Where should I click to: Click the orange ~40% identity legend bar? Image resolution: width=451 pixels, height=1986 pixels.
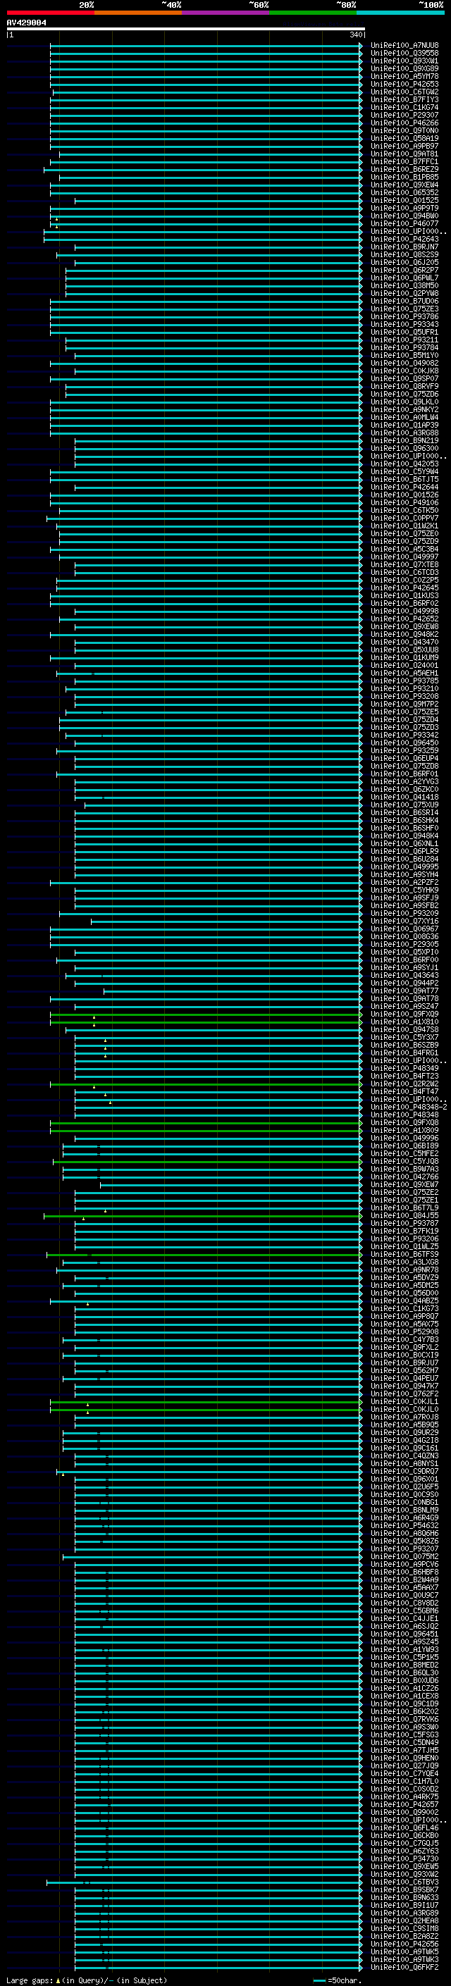tap(138, 13)
